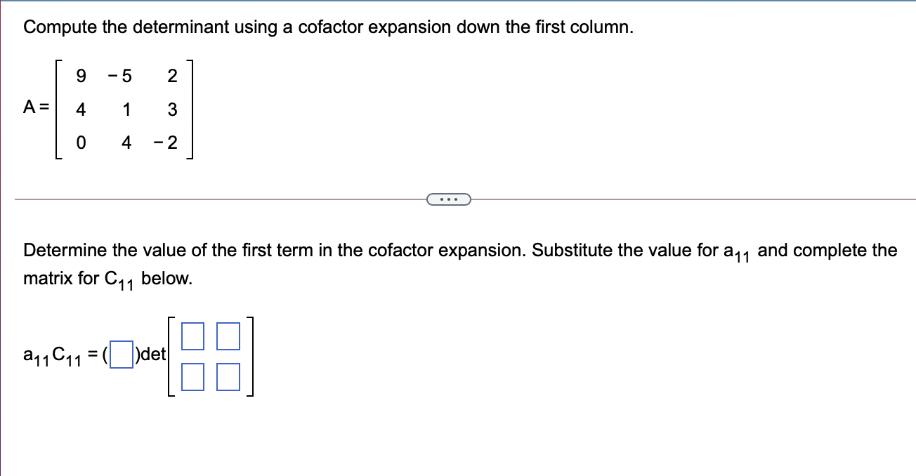This screenshot has height=476, width=916.
Task: Click the entry 0 in the bottom row
Action: point(79,144)
